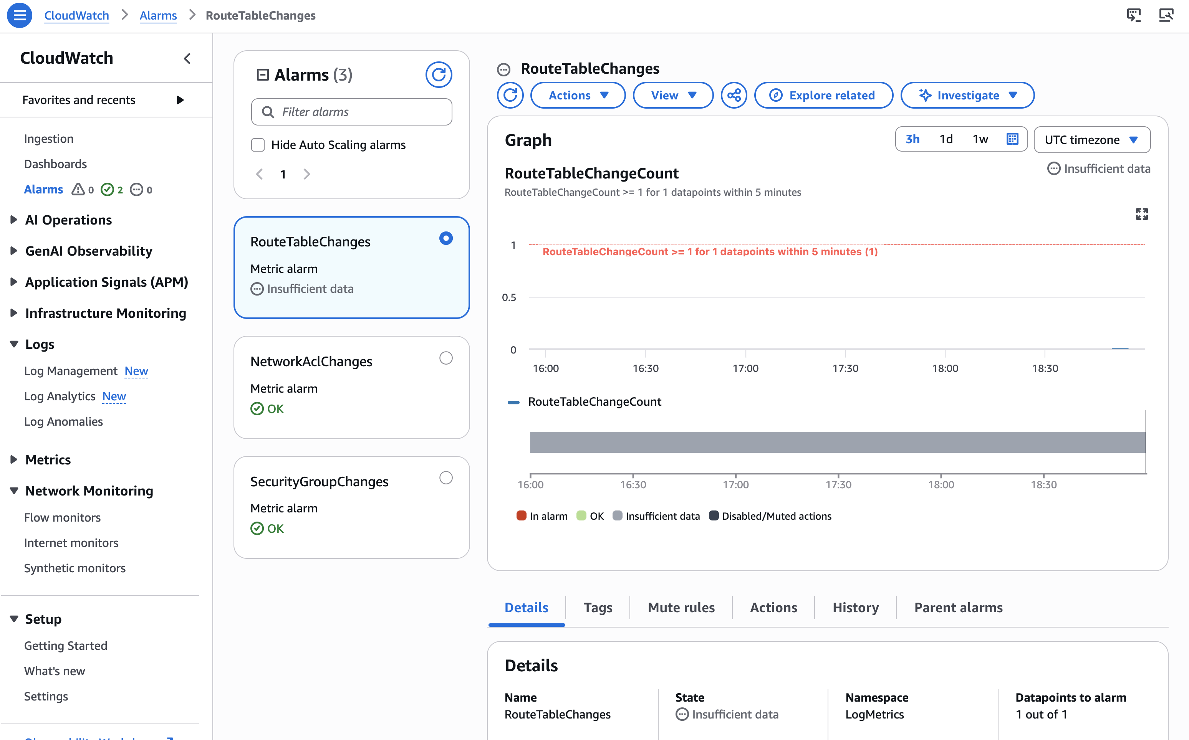Expand the Metrics section
Viewport: 1189px width, 740px height.
[x=14, y=459]
